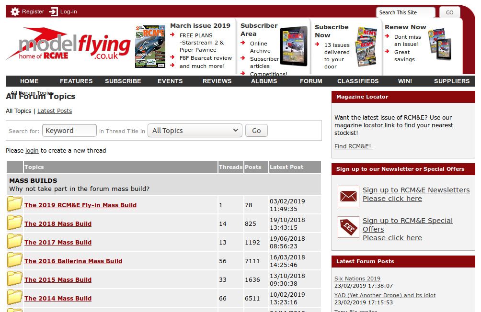Open The 2015 Mass Build topic
The height and width of the screenshot is (312, 481).
tap(58, 280)
